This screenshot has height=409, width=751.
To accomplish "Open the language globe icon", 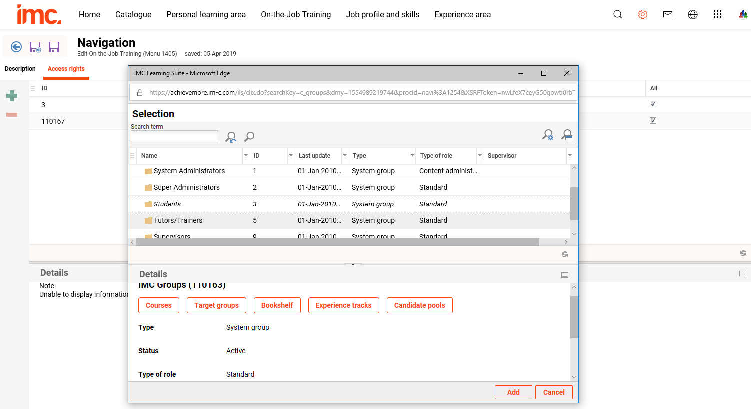I will (x=693, y=14).
